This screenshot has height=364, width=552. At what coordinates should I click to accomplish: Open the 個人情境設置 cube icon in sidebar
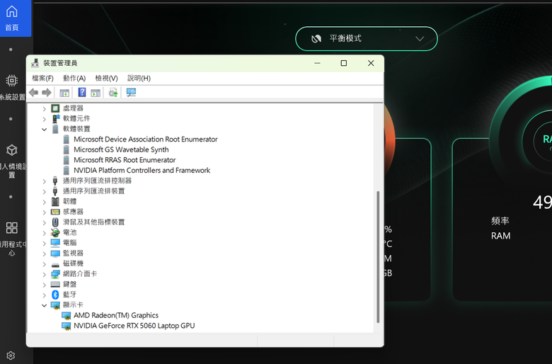coord(11,150)
